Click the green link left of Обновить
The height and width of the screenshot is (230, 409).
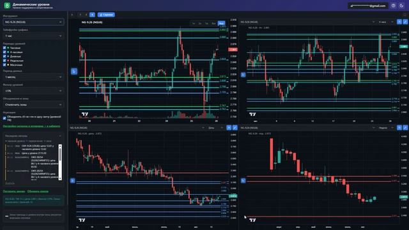point(14,192)
